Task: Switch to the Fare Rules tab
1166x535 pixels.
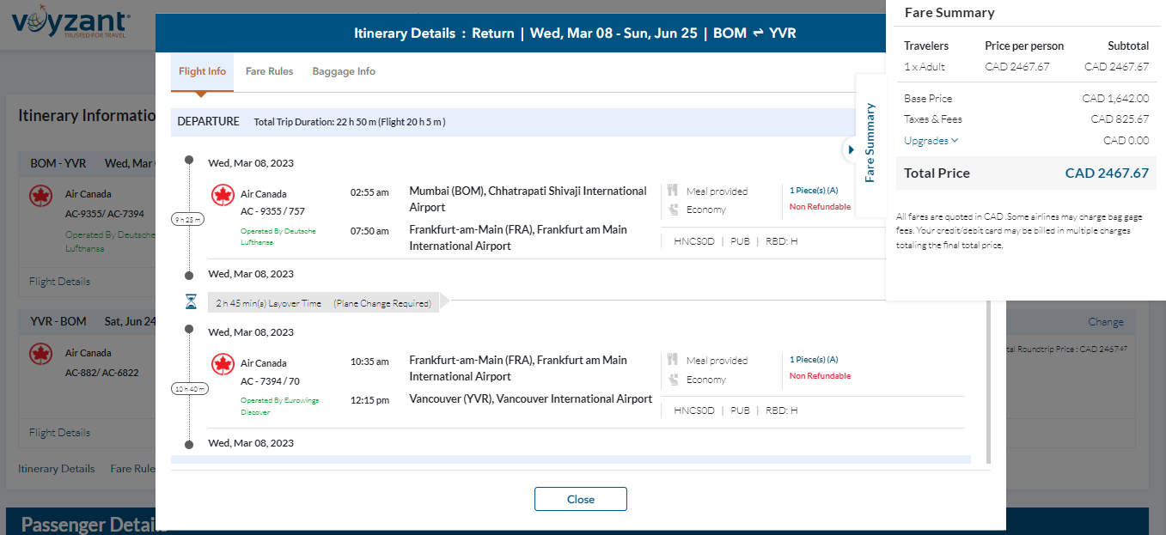Action: [269, 71]
